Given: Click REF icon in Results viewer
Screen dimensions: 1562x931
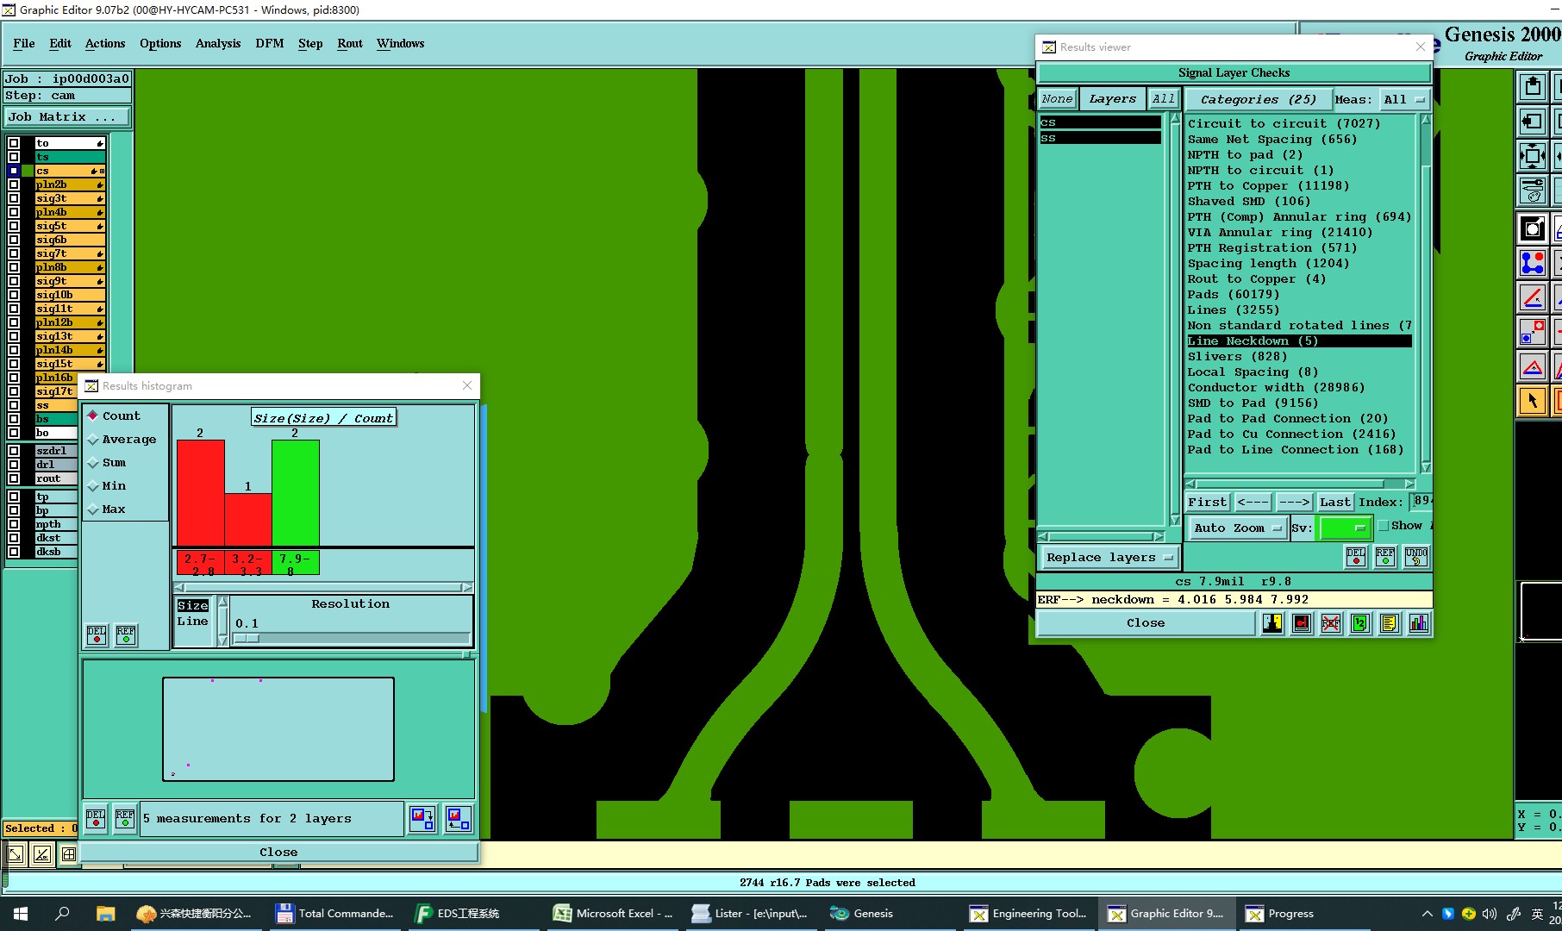Looking at the screenshot, I should coord(1385,557).
